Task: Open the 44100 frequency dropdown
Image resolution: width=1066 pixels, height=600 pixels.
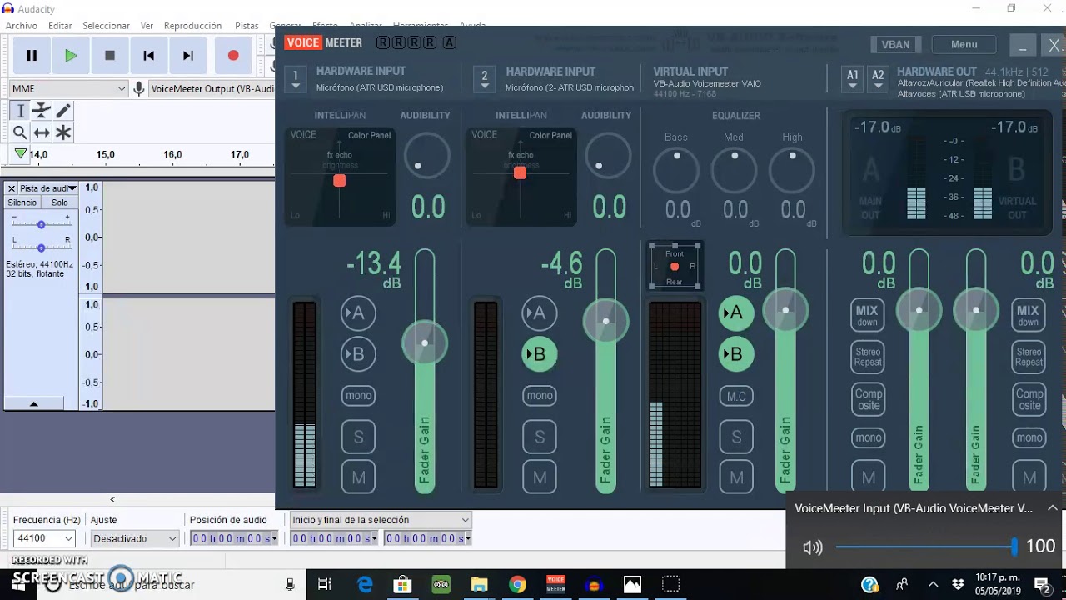Action: (x=44, y=538)
